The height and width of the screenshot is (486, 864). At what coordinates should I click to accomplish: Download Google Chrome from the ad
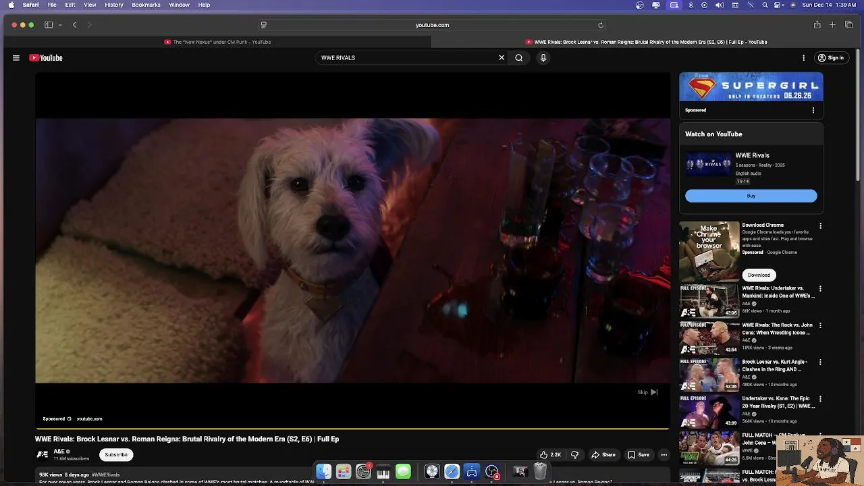point(759,275)
